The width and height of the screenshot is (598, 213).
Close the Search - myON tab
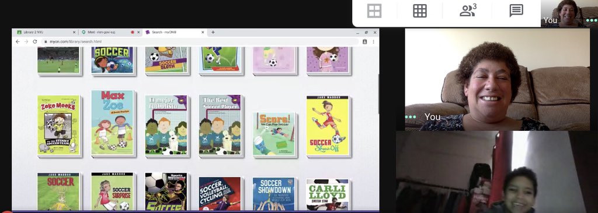203,33
